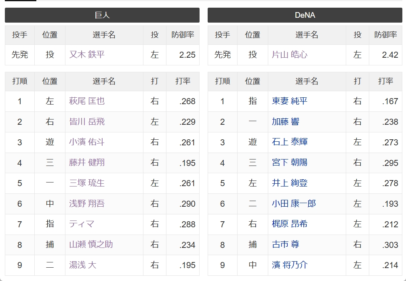Click the 加藤 響 player link
The height and width of the screenshot is (281, 406).
tap(285, 122)
